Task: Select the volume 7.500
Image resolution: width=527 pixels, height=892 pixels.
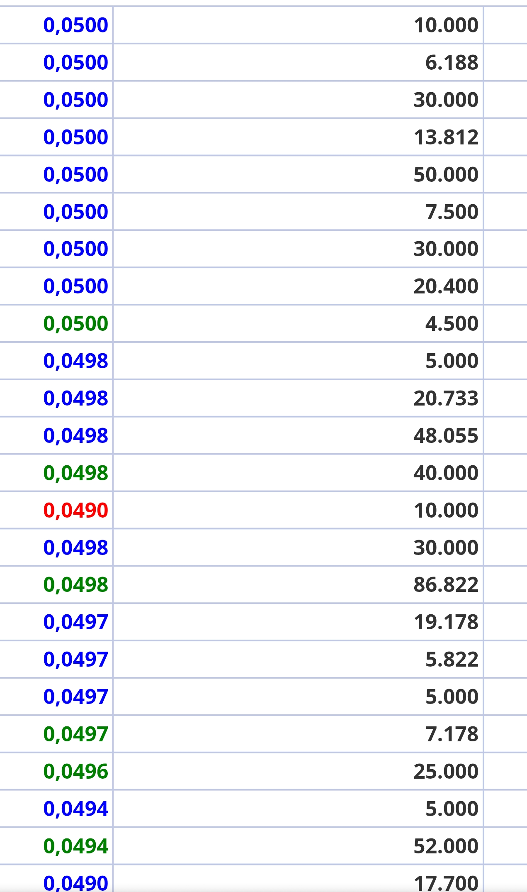Action: (452, 212)
